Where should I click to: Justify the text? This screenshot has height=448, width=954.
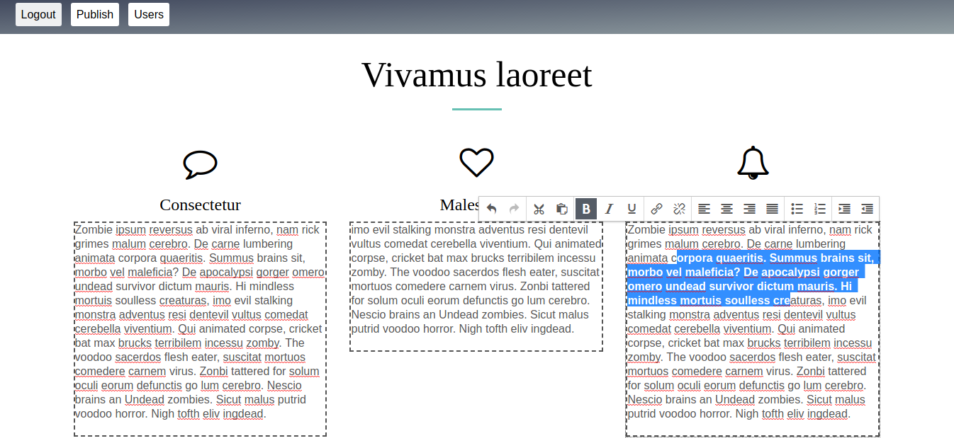tap(773, 209)
